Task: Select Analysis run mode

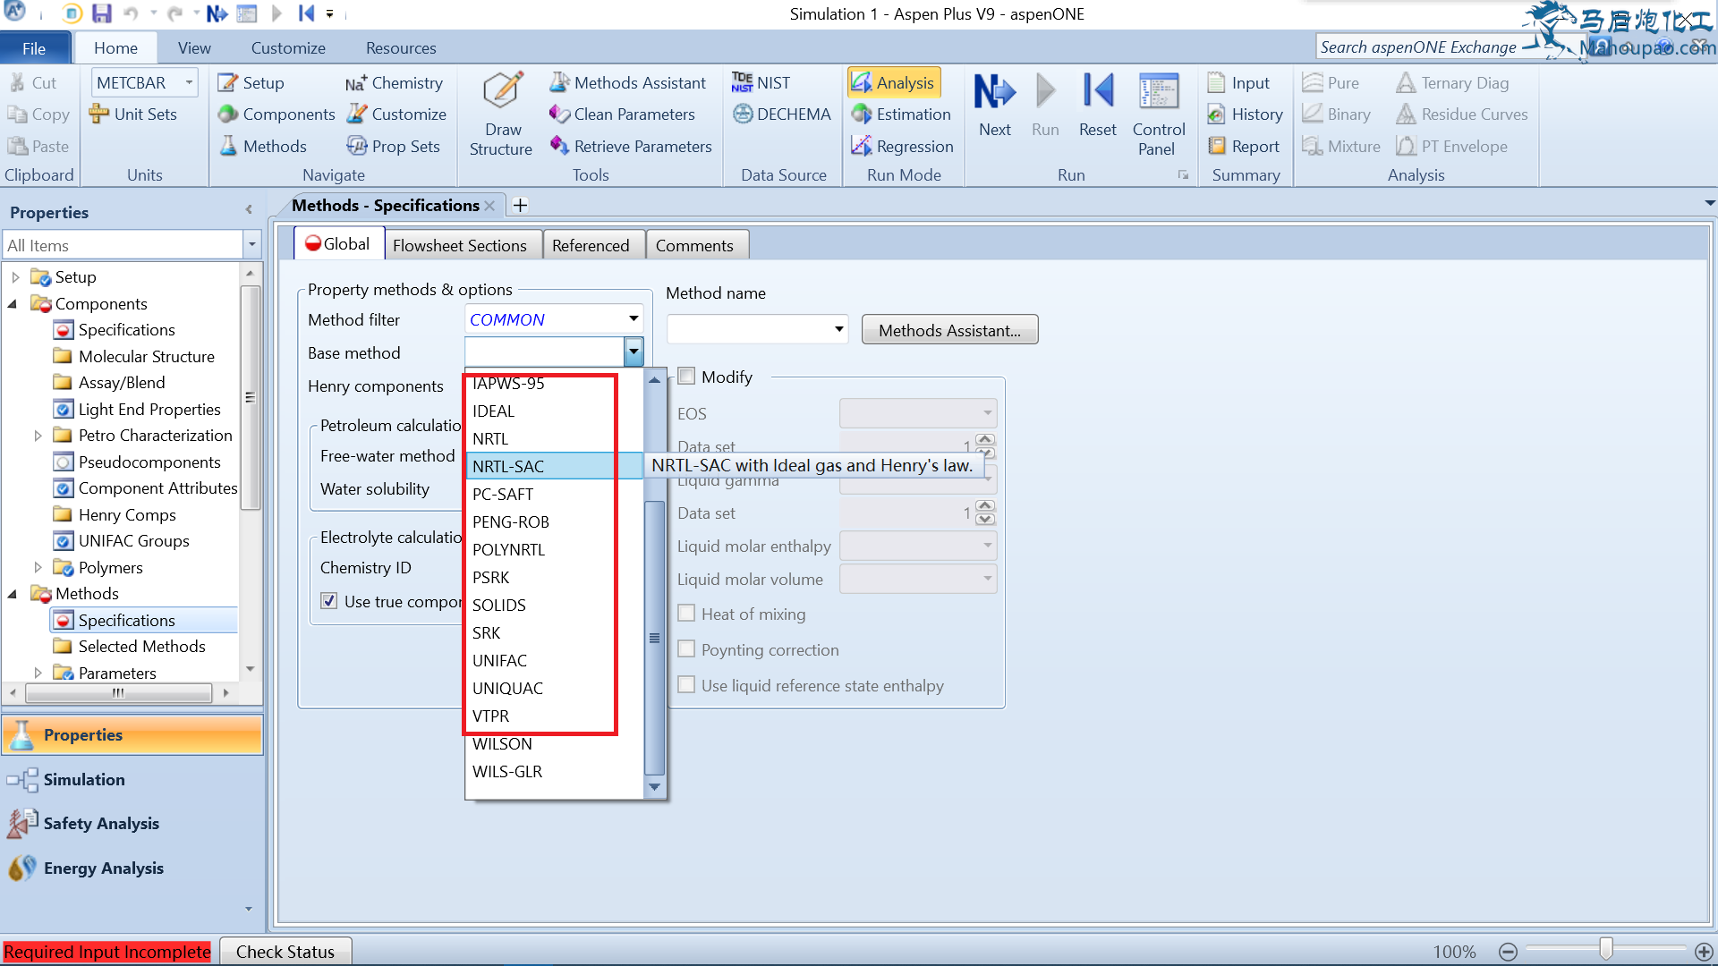Action: 893,82
